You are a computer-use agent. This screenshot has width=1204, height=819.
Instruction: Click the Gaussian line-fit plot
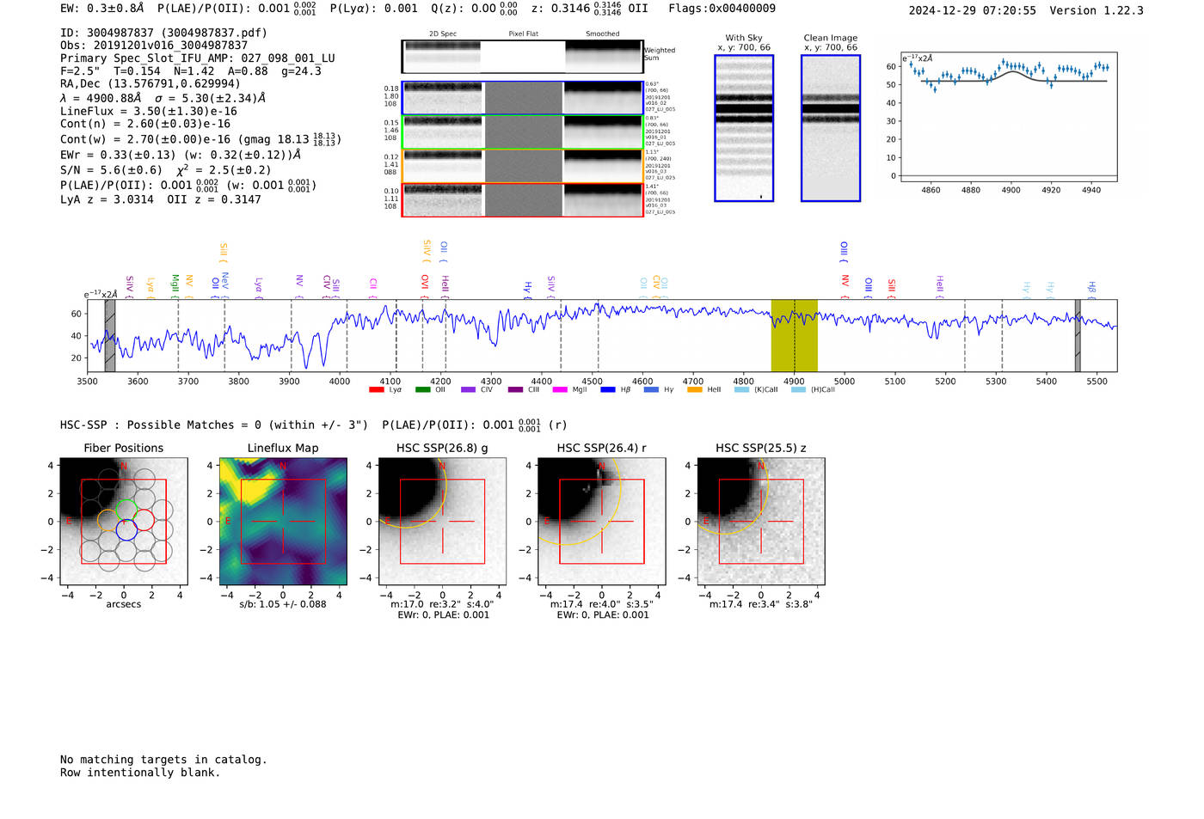[1009, 117]
